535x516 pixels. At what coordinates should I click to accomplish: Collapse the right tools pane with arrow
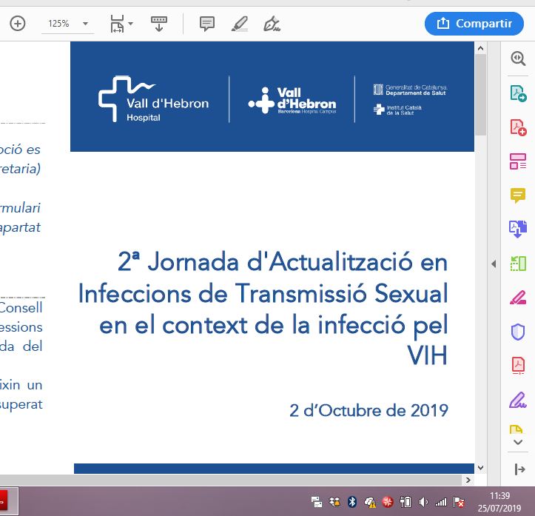point(494,264)
